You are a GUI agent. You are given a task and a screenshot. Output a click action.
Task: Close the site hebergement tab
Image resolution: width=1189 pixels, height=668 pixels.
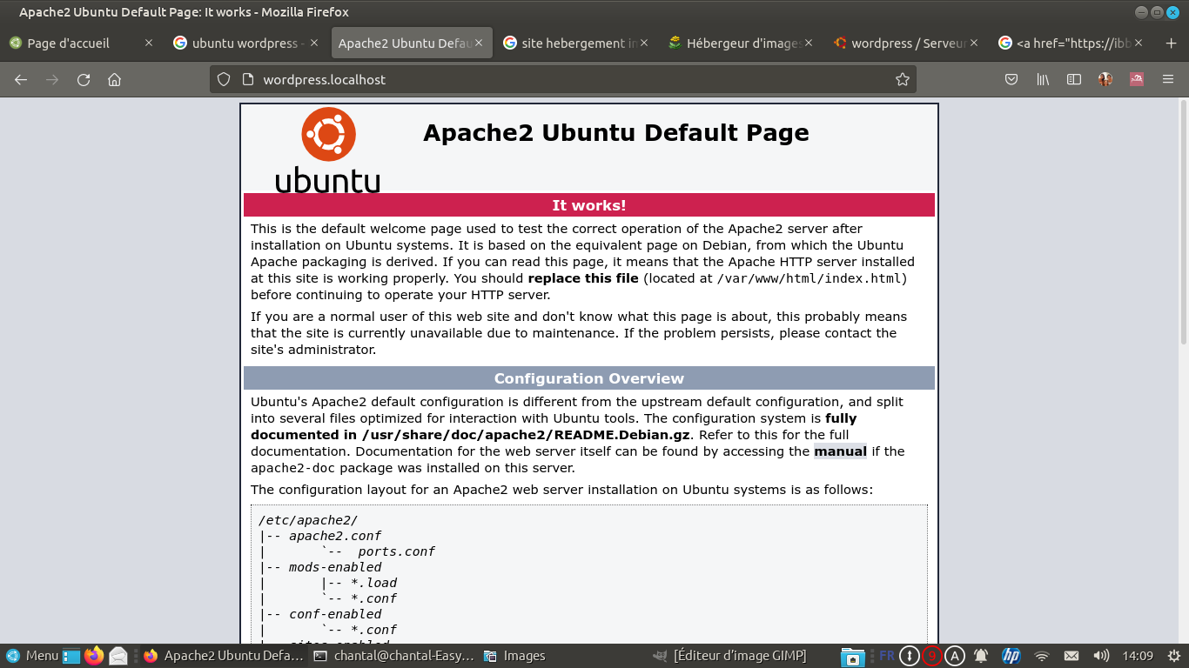click(643, 43)
